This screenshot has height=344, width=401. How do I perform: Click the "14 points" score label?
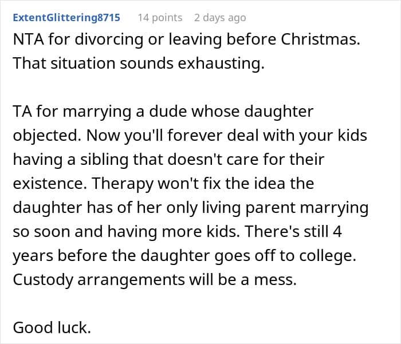pyautogui.click(x=160, y=17)
